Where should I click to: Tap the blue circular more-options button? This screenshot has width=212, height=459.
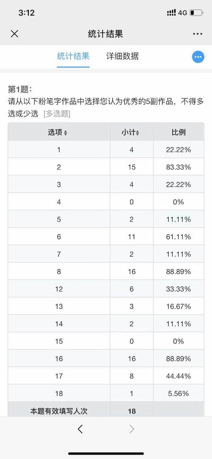pos(198,57)
